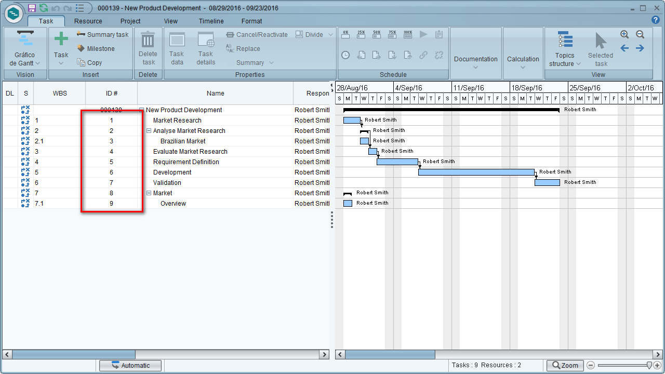
Task: Click the green plus Task icon
Action: (x=61, y=39)
